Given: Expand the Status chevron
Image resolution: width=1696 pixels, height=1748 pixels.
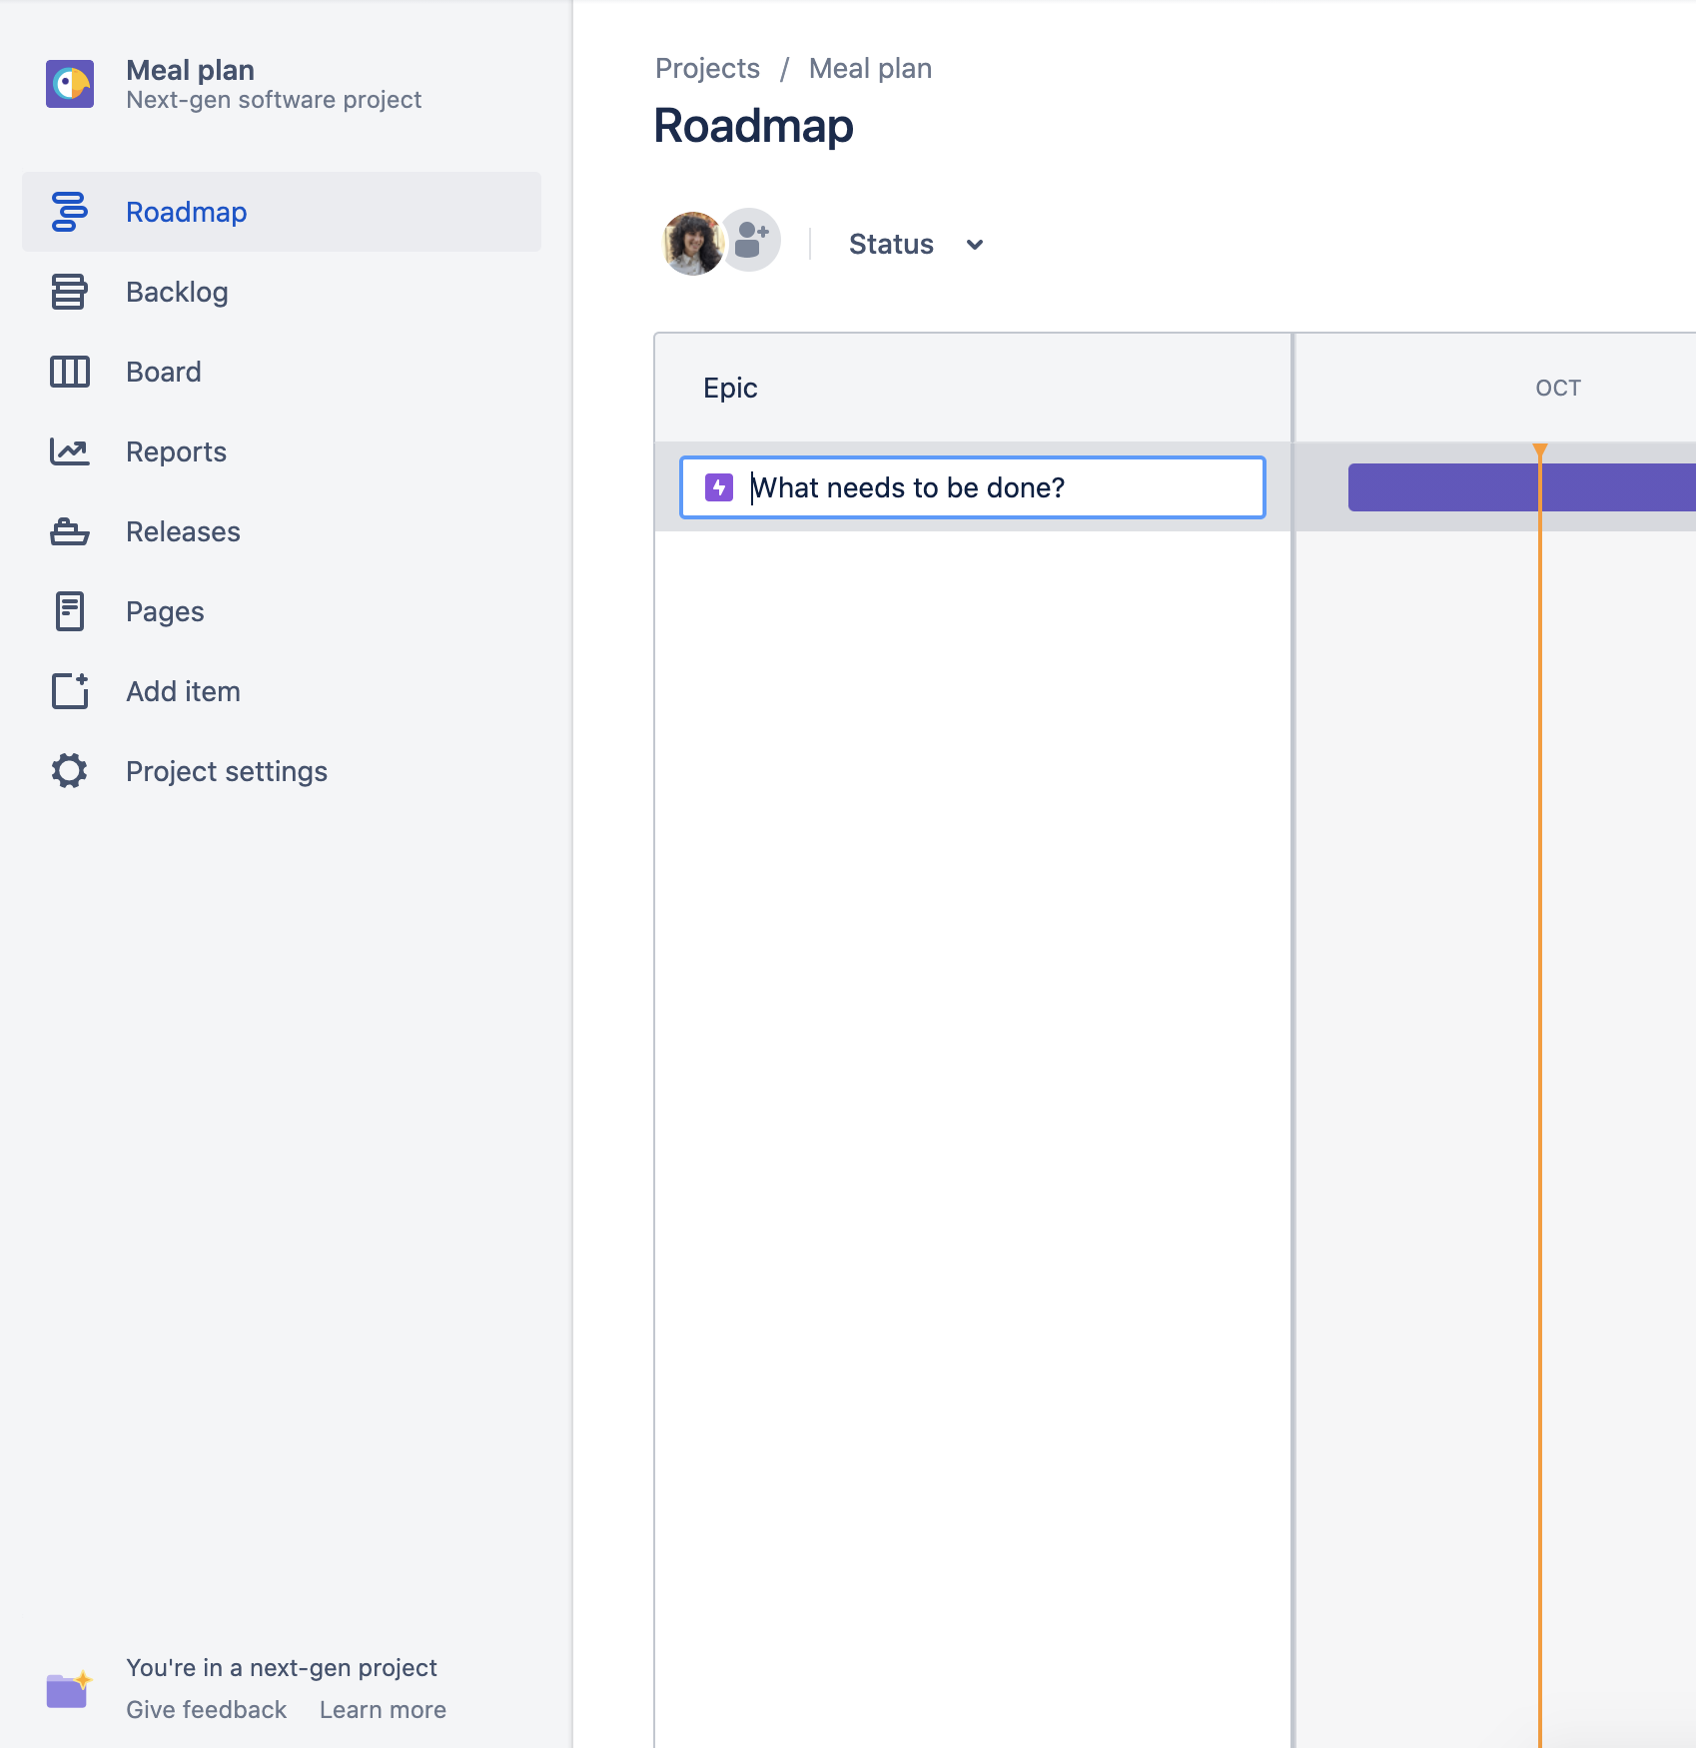Looking at the screenshot, I should [x=974, y=244].
